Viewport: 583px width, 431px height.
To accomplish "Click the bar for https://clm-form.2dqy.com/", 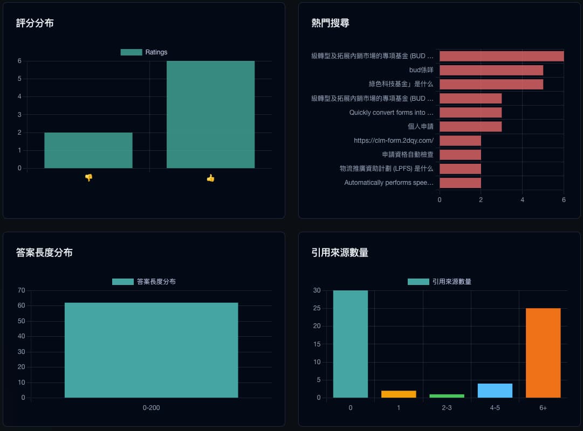I will coord(460,141).
